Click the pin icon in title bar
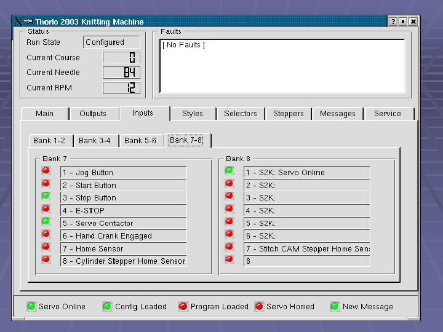 click(28, 21)
